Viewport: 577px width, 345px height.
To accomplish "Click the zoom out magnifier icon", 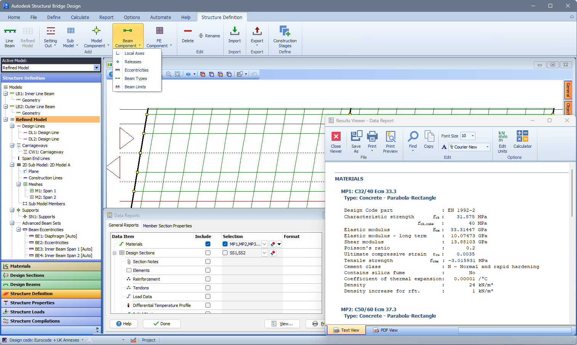I will [168, 74].
